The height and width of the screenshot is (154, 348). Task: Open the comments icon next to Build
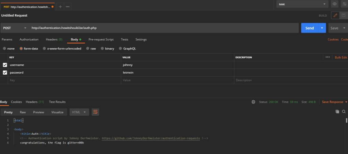click(x=343, y=16)
